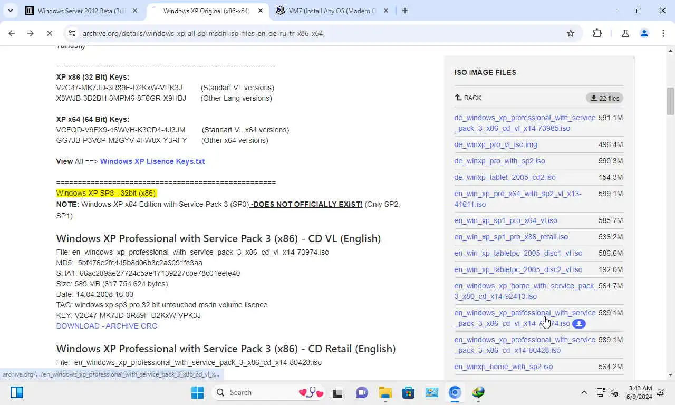Open en_win_xp_tabletpc_2005_disc2_vl.iso link
Viewport: 675px width, 405px height.
518,269
